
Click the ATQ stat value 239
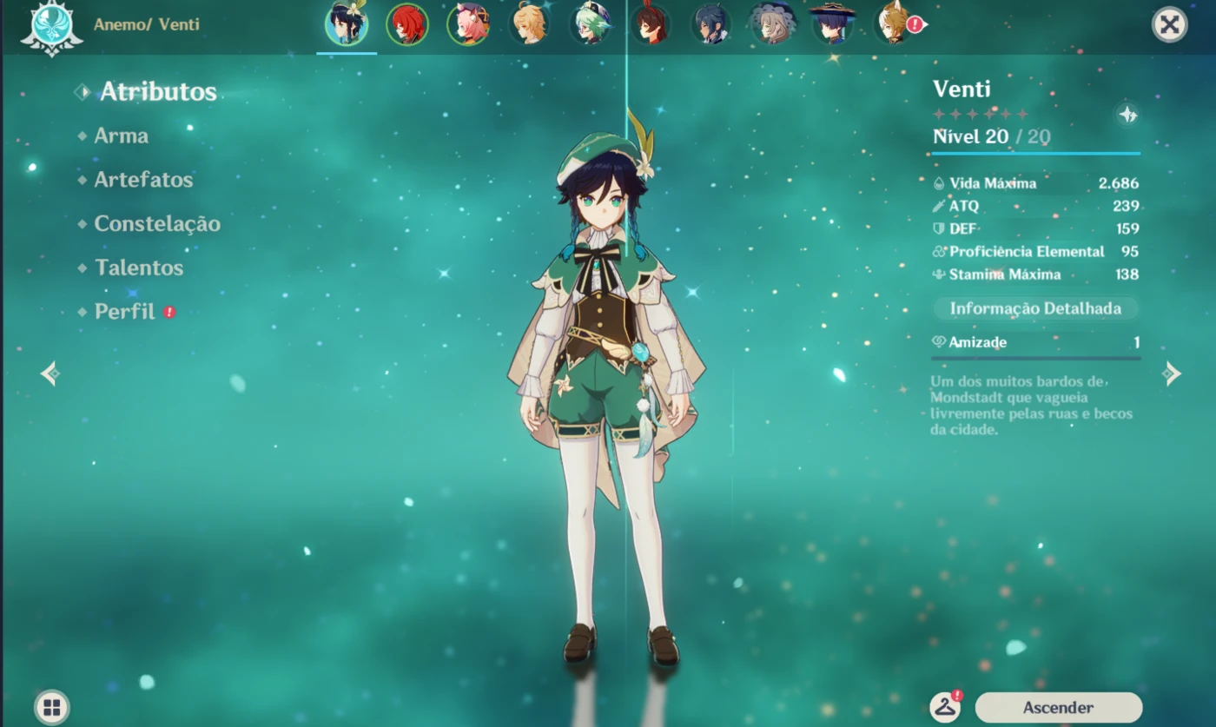click(1126, 206)
